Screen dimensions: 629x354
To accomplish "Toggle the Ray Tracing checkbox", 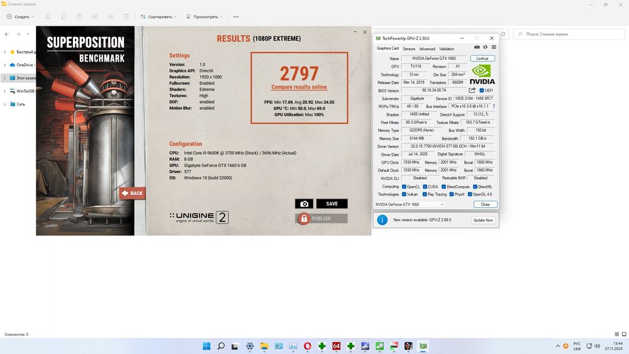I will coord(425,194).
